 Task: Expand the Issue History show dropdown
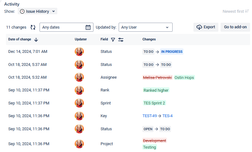coord(37,12)
